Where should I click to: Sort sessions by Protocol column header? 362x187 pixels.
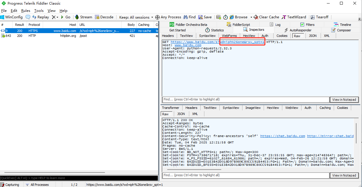pyautogui.click(x=34, y=25)
